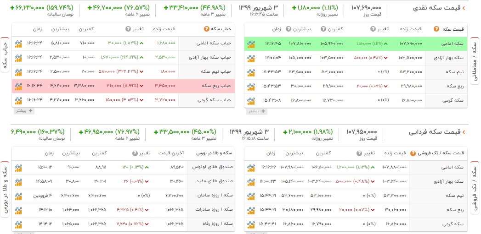Open chart icon for ربع سکه in معاملاتی table

point(251,86)
